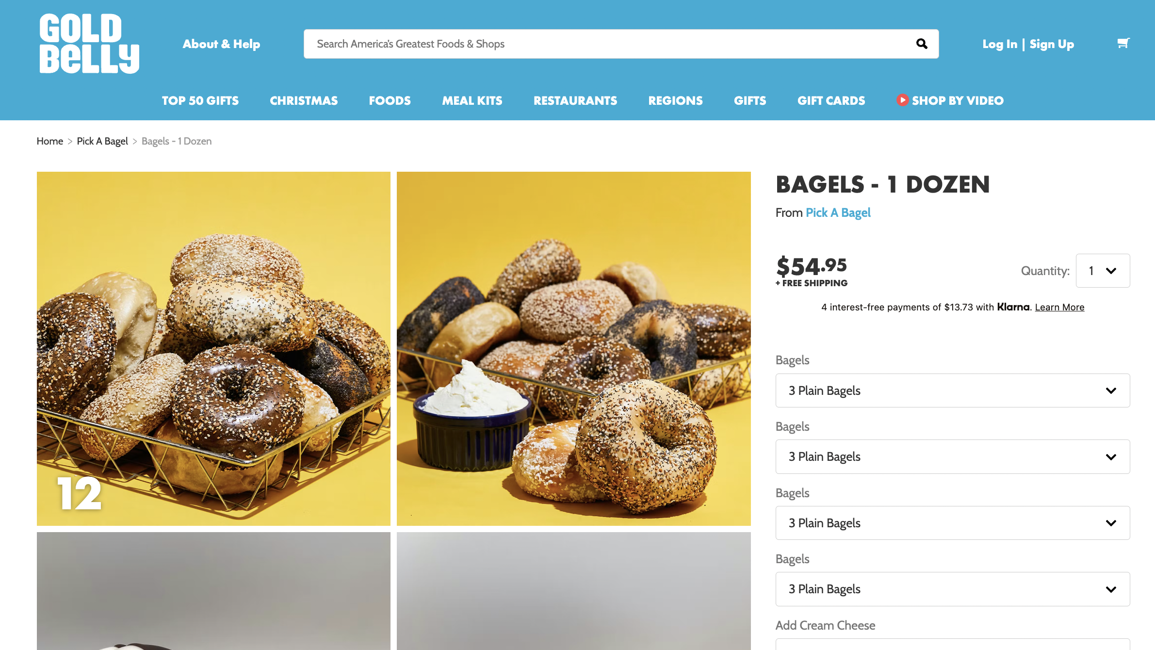Focus the food and shops search field
This screenshot has width=1155, height=650.
tap(611, 44)
